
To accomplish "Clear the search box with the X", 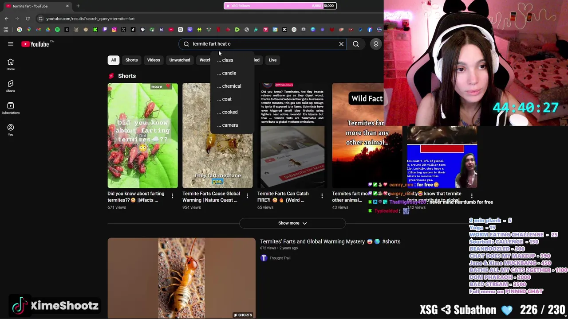I will click(x=341, y=44).
